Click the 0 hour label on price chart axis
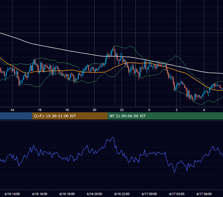223x197 pixels. click(149, 110)
